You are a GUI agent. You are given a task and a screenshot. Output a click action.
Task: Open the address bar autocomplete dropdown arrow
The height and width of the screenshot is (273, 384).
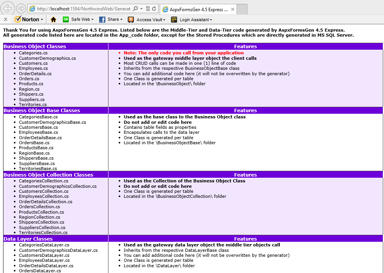coord(142,9)
